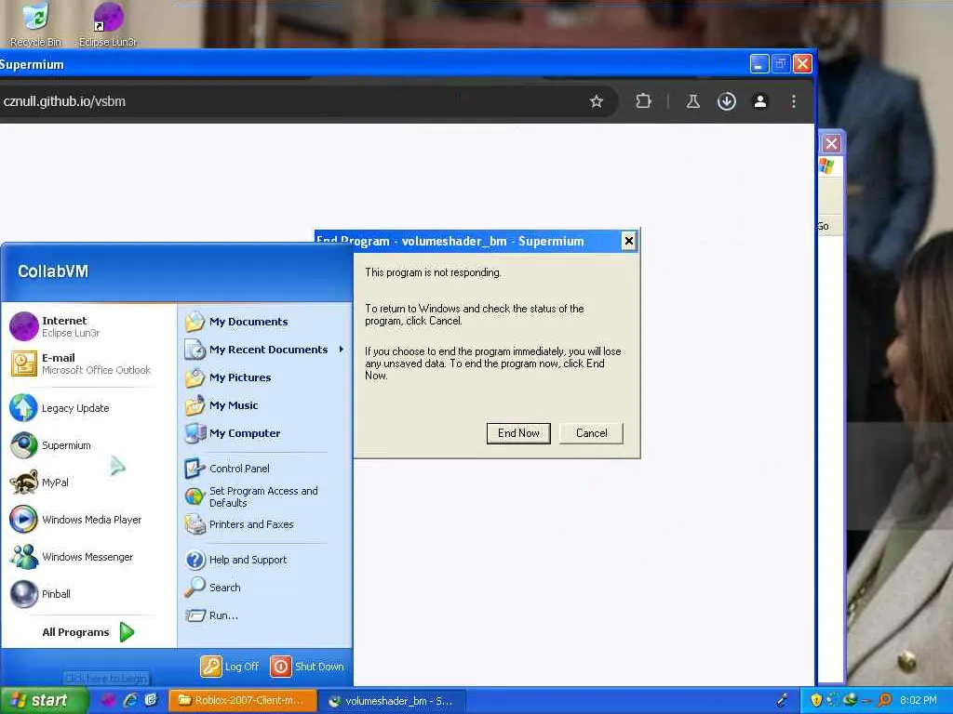The image size is (953, 714).
Task: Switch to Roblox-2007-Client taskbar item
Action: [x=243, y=701]
